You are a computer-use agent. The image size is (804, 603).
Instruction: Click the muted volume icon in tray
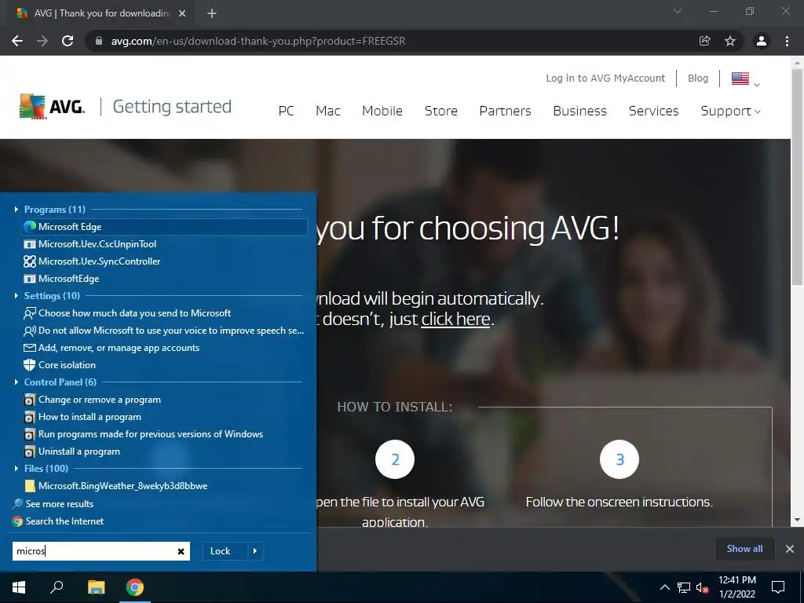click(702, 587)
